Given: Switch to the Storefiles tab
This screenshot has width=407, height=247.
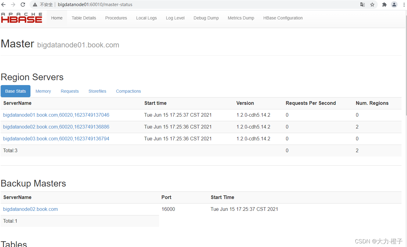Looking at the screenshot, I should point(97,91).
